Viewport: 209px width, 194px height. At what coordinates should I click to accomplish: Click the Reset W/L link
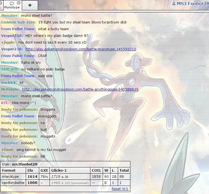(120, 189)
